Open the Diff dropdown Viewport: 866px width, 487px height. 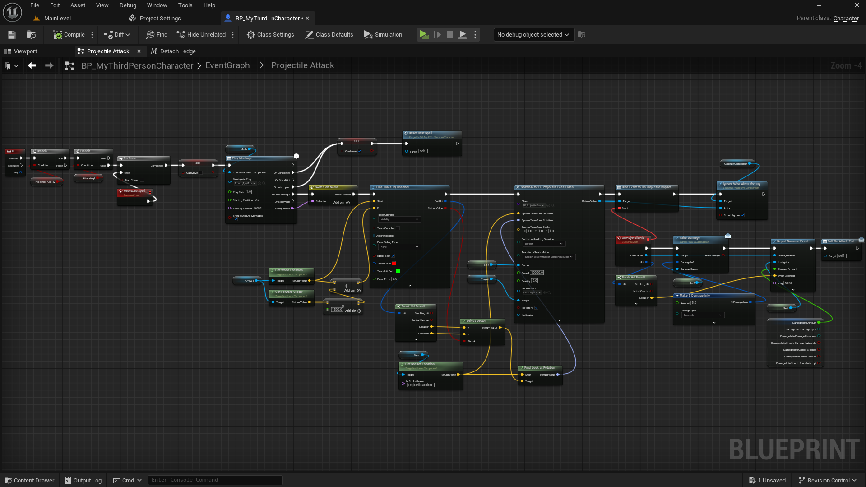pos(117,35)
